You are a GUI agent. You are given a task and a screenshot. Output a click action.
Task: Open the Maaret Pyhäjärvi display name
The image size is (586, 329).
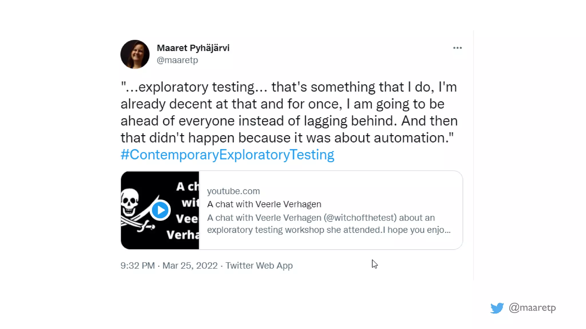(193, 48)
